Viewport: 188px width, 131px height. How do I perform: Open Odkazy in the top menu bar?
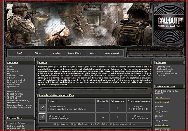pyautogui.click(x=93, y=53)
